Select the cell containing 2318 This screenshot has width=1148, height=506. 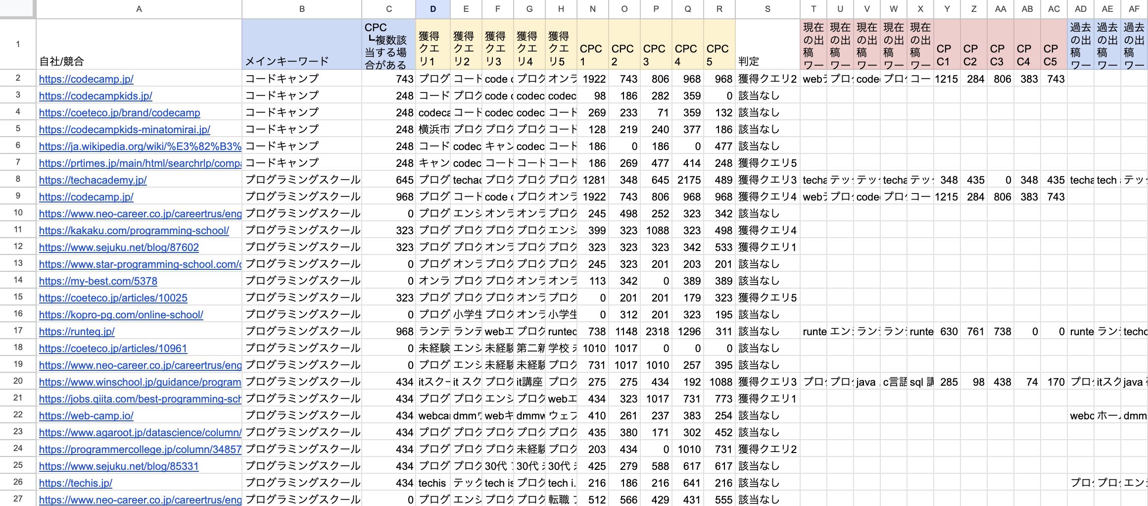[x=656, y=331]
